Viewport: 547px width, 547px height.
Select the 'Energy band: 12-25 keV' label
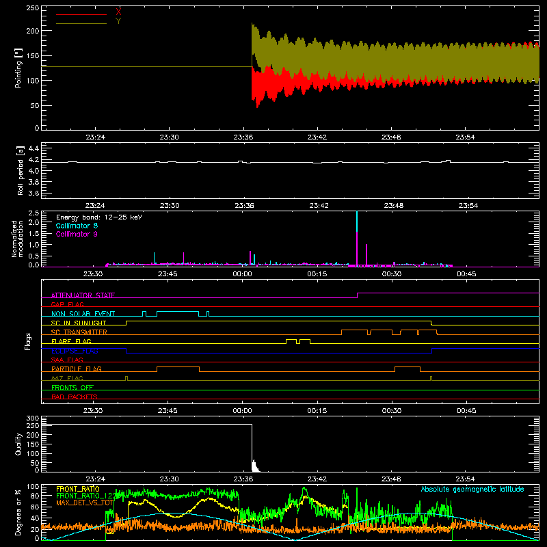99,217
